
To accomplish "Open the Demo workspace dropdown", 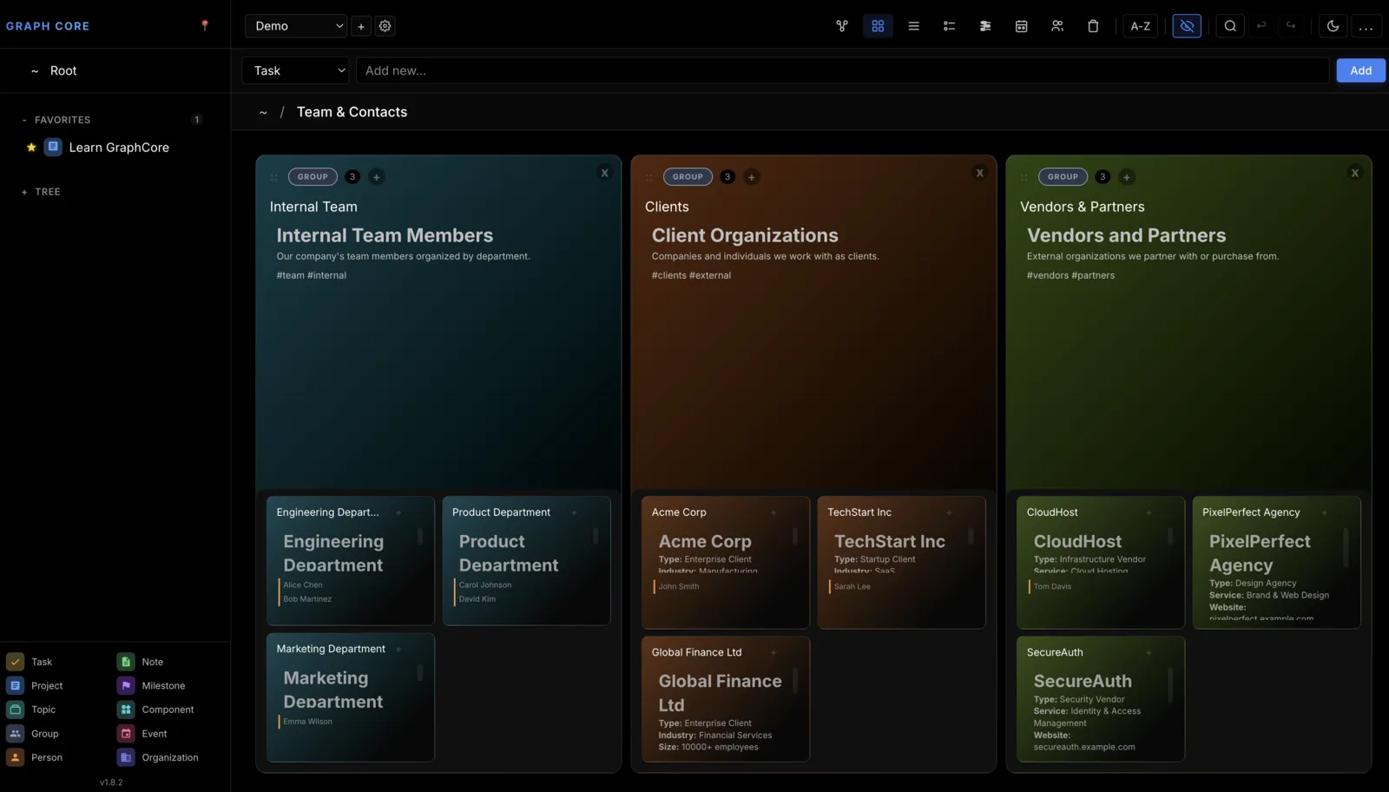I will (295, 26).
